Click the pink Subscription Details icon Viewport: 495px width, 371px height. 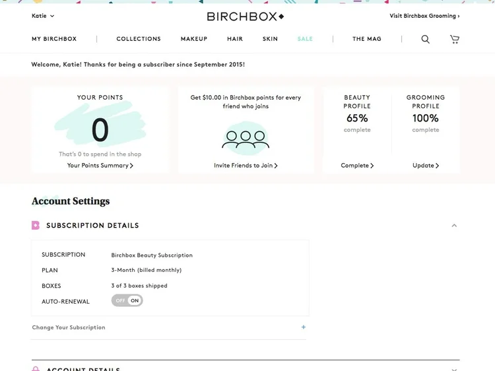36,226
